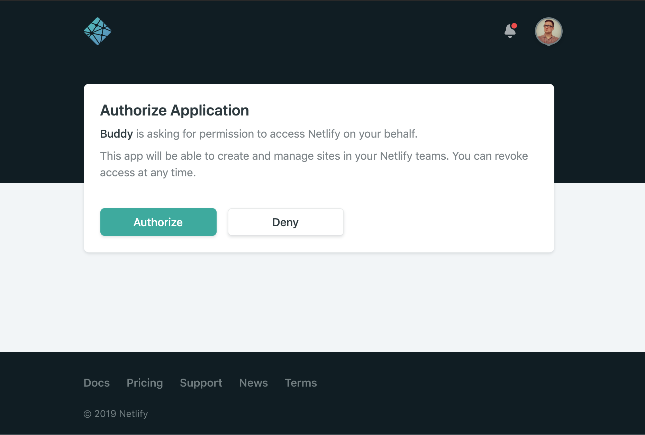The height and width of the screenshot is (435, 645).
Task: View the Terms footer link
Action: (x=301, y=383)
